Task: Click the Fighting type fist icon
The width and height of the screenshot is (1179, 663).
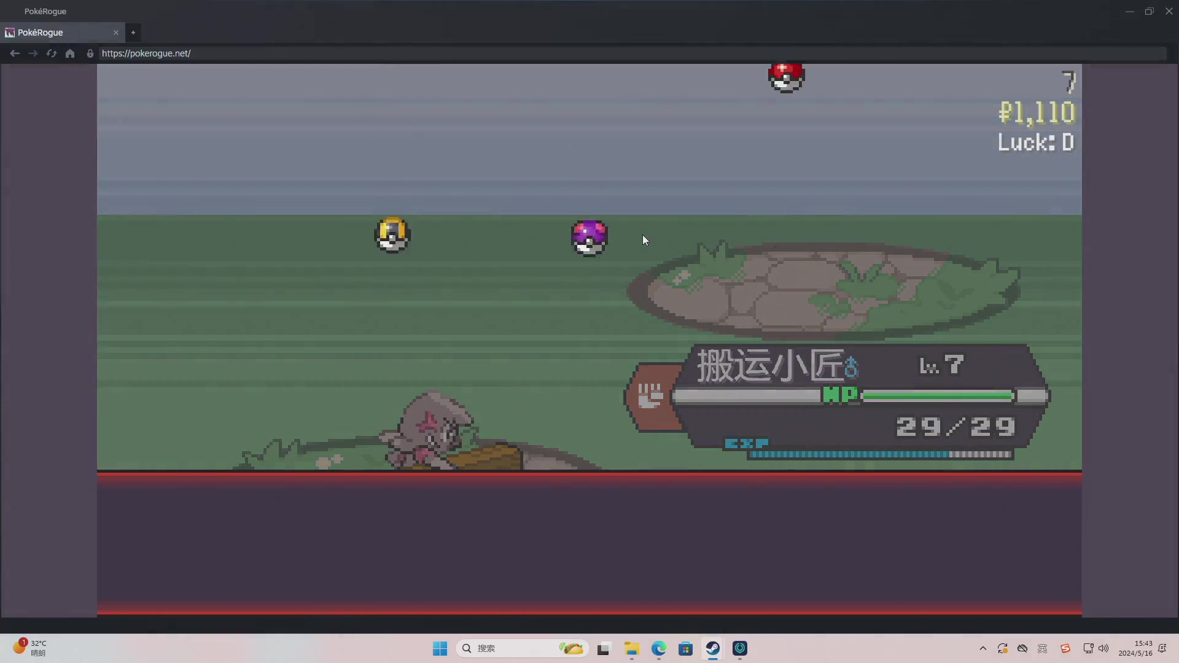Action: coord(651,396)
